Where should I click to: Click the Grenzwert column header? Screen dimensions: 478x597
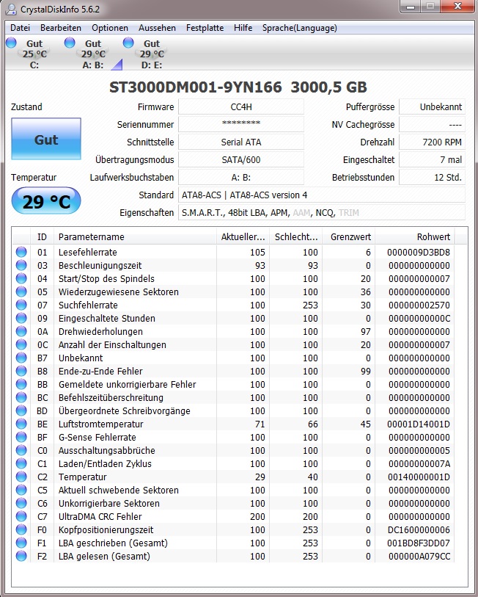click(348, 237)
